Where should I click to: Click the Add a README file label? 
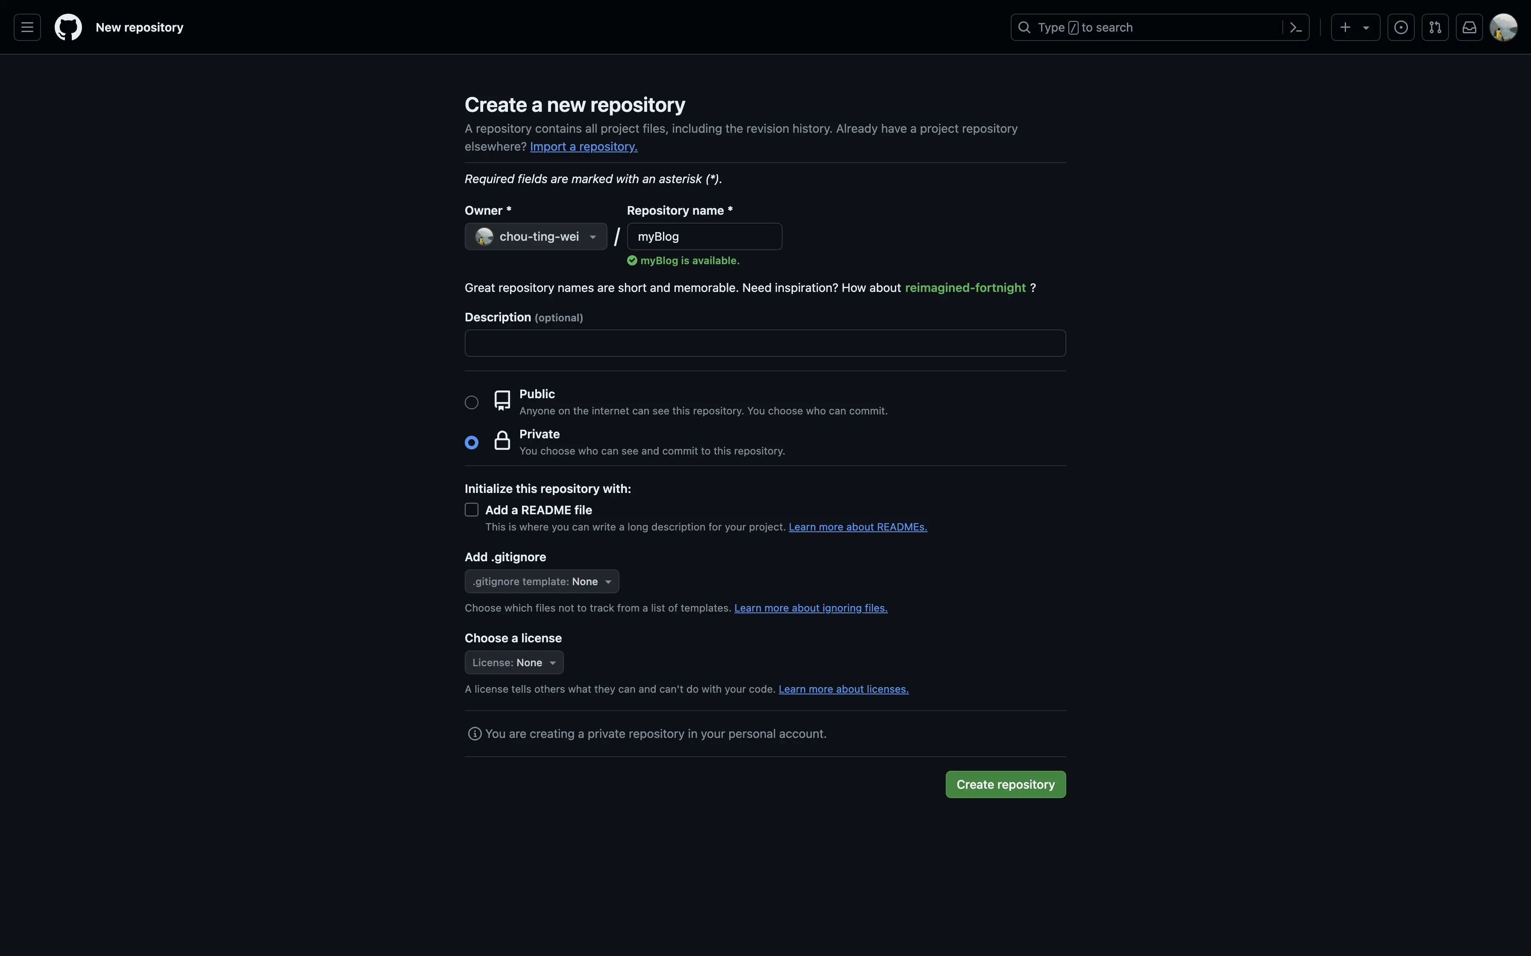click(x=538, y=510)
